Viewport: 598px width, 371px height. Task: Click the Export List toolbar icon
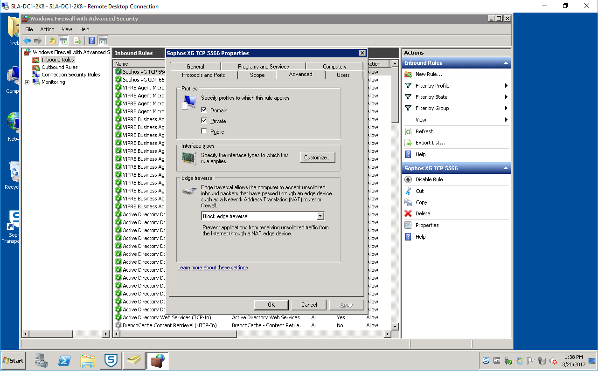click(x=77, y=41)
